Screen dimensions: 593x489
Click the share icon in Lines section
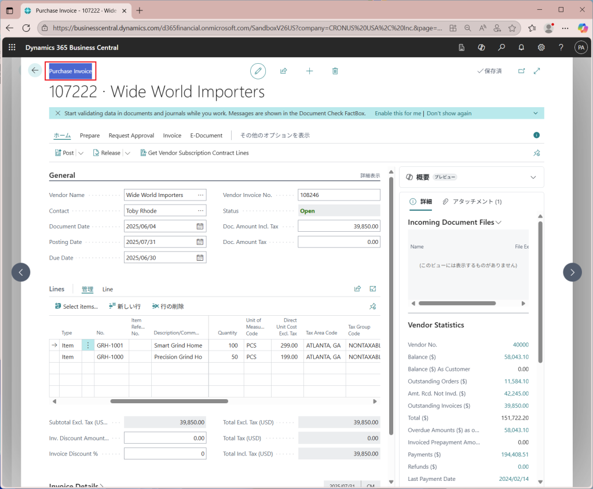tap(357, 289)
